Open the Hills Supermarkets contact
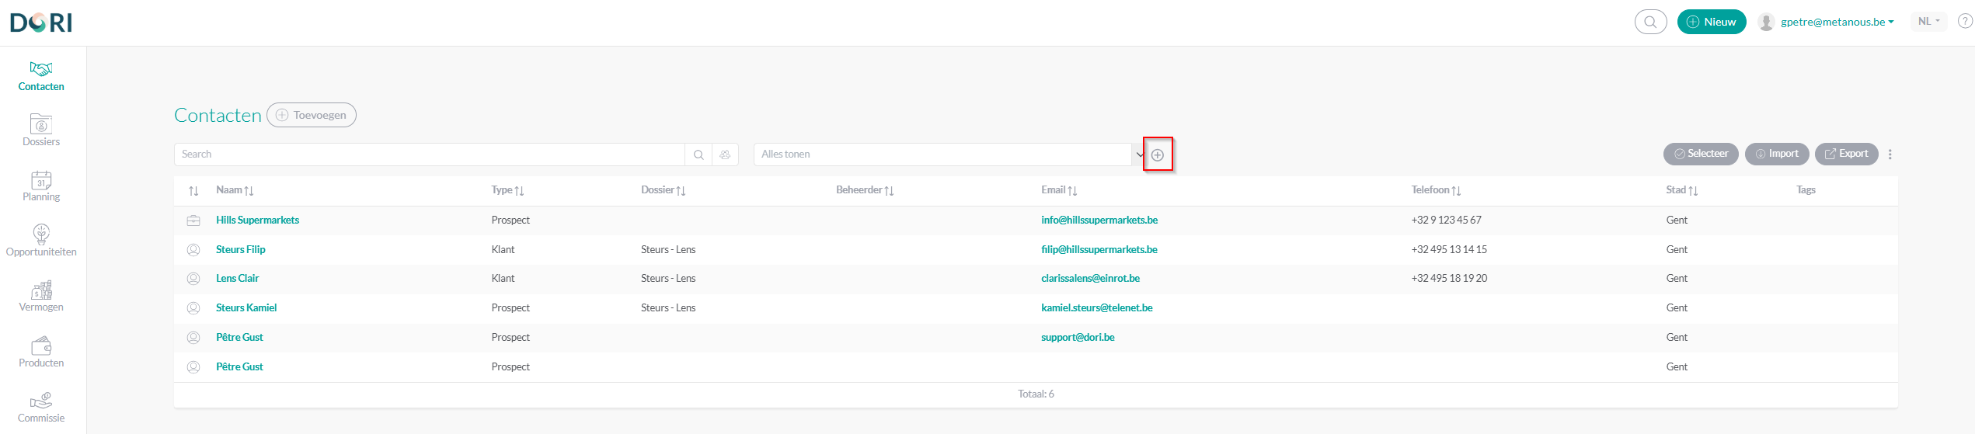1975x434 pixels. coord(257,220)
